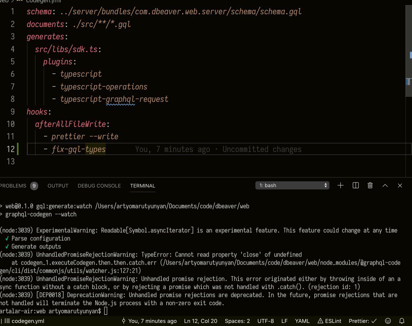Image resolution: width=412 pixels, height=326 pixels.
Task: Click the problems count badge 9
Action: tap(34, 186)
